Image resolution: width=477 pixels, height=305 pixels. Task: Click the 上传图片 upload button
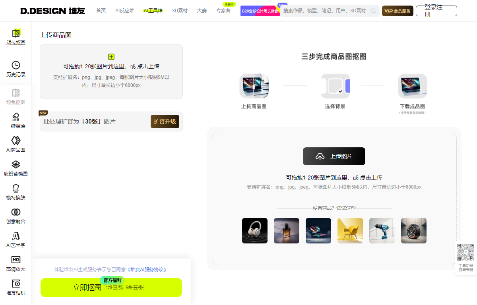(334, 156)
